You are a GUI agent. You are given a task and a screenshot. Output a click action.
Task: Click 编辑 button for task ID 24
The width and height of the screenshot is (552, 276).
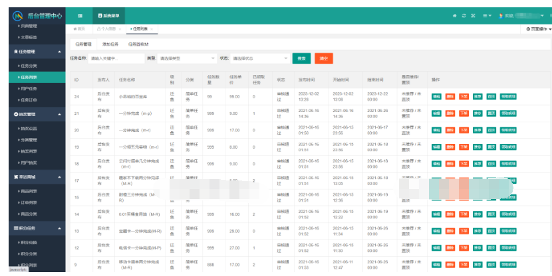point(436,96)
